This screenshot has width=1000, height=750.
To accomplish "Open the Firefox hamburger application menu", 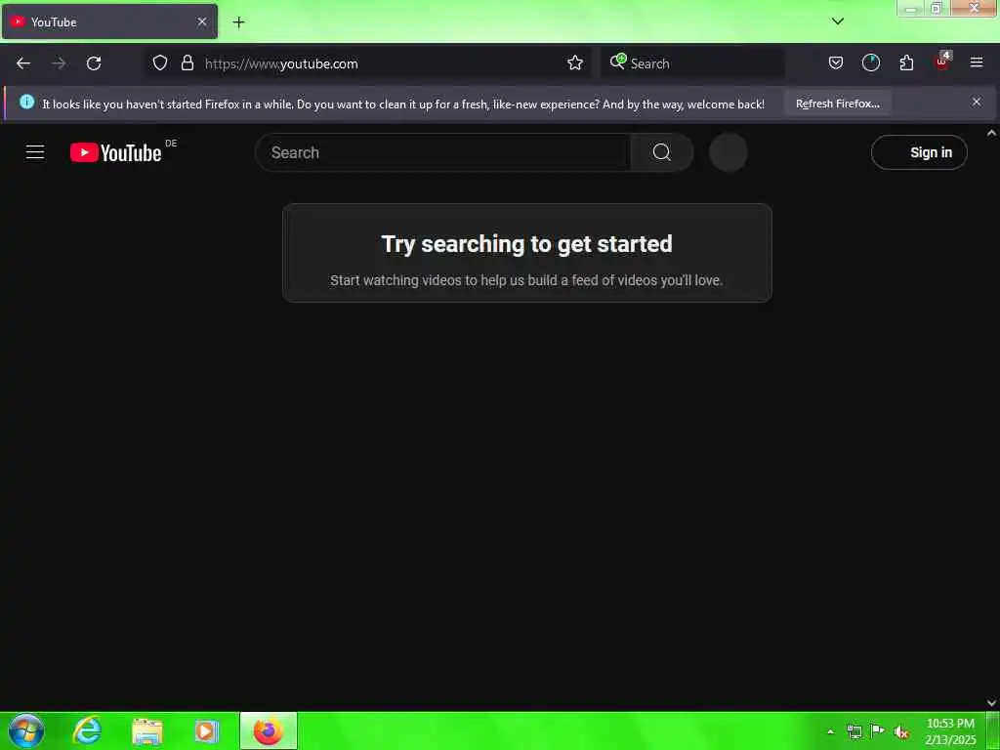I will 977,62.
